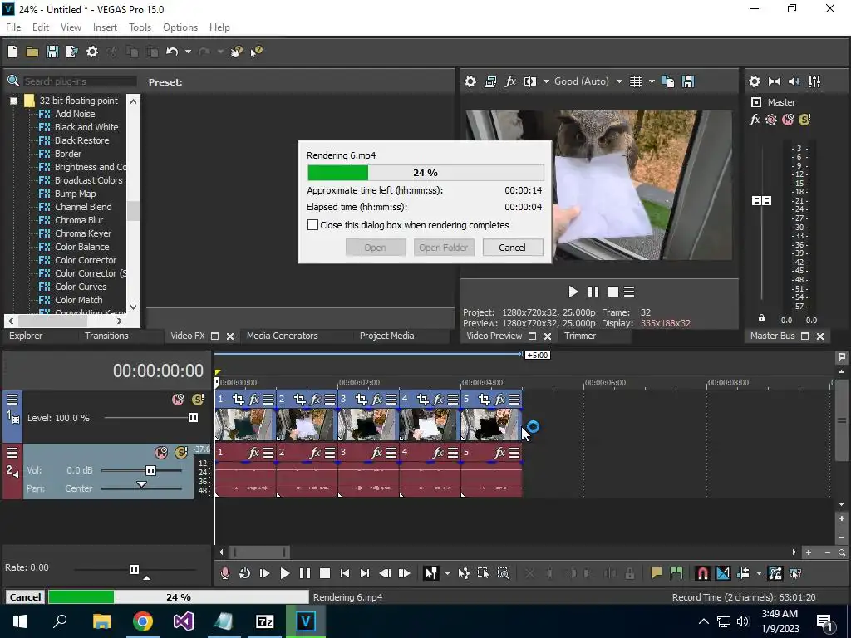Click the New project icon in toolbar
Viewport: 851px width, 638px height.
point(12,52)
